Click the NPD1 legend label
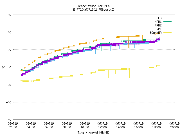The image size is (180, 135). coord(158,22)
